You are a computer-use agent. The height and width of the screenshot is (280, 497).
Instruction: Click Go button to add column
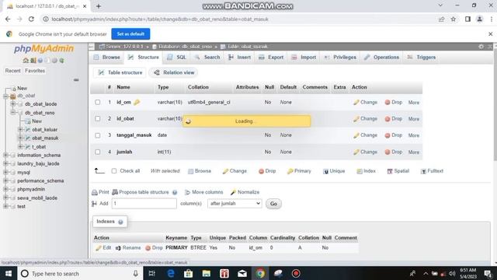(273, 204)
